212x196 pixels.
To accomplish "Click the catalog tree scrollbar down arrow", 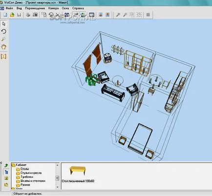I will (x=57, y=187).
